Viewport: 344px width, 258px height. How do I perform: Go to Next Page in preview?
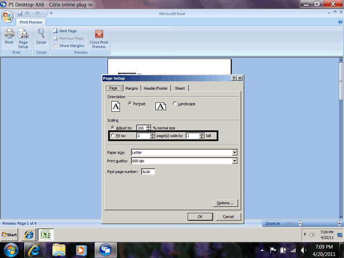[x=65, y=31]
